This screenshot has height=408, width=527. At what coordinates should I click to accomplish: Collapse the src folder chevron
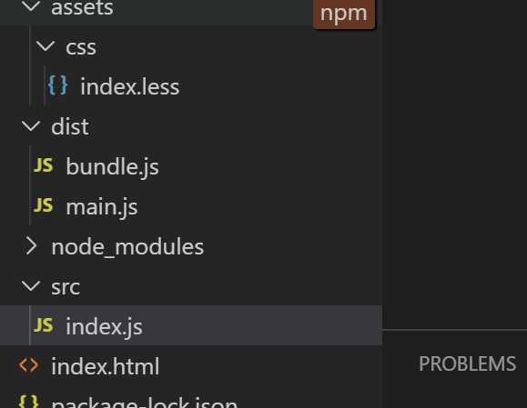click(x=31, y=286)
